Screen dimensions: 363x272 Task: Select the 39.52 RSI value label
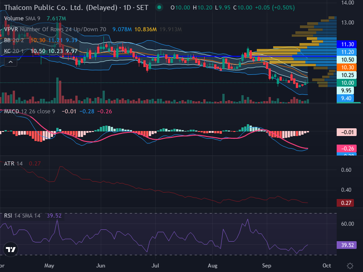coord(347,245)
